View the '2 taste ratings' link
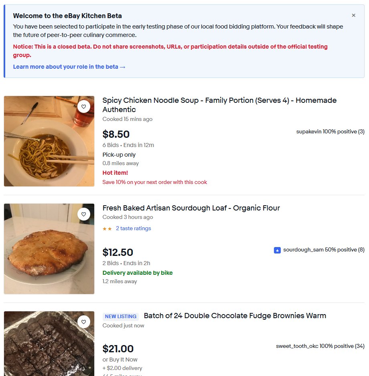Screen dimensions: 369x376 (x=133, y=229)
